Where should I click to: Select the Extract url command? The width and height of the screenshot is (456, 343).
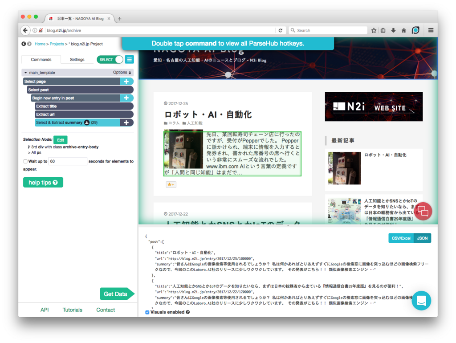84,114
